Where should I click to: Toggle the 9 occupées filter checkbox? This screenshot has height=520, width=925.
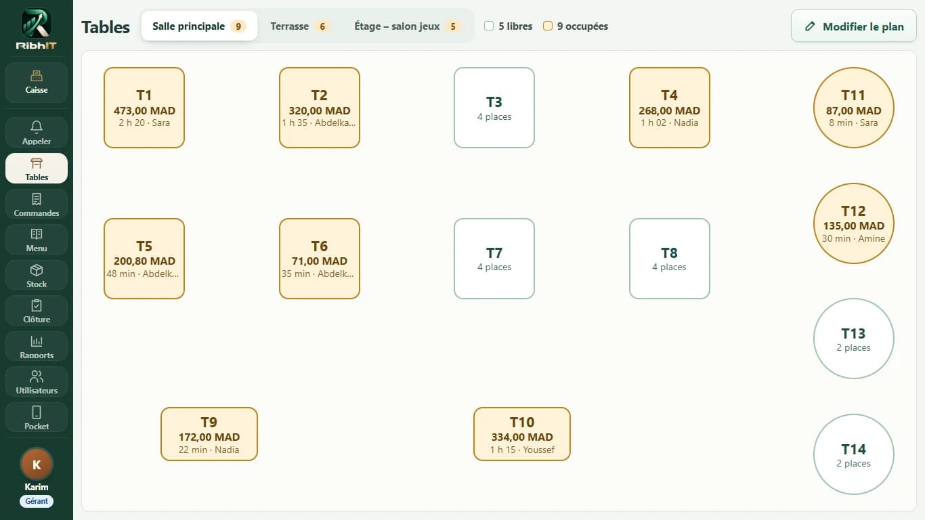[x=548, y=26]
